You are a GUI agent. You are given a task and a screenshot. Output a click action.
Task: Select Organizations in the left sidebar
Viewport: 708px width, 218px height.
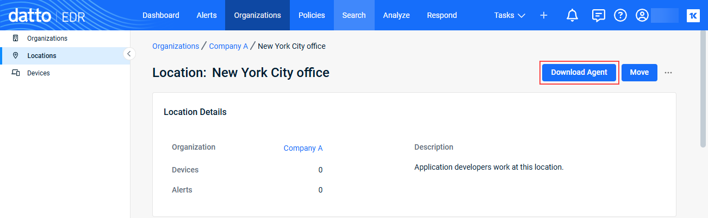[47, 39]
